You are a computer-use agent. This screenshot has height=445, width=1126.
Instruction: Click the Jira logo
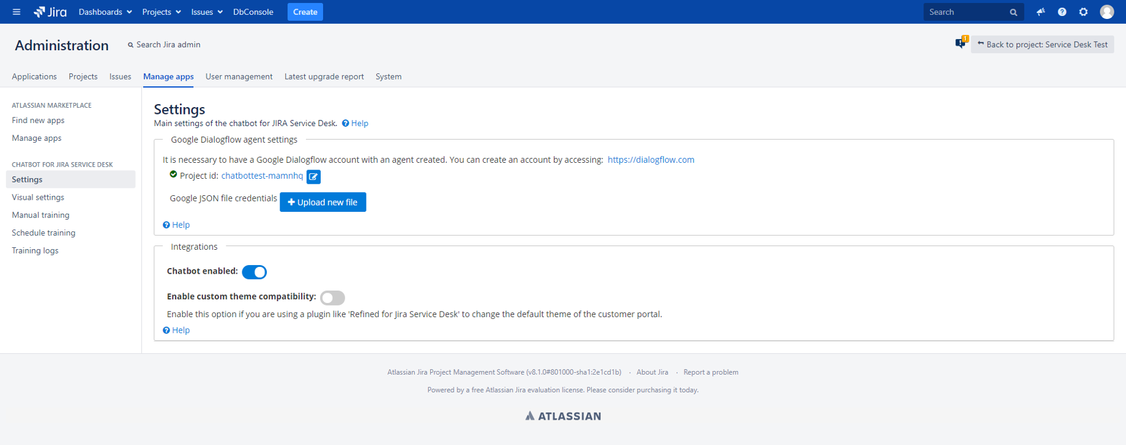pyautogui.click(x=50, y=12)
